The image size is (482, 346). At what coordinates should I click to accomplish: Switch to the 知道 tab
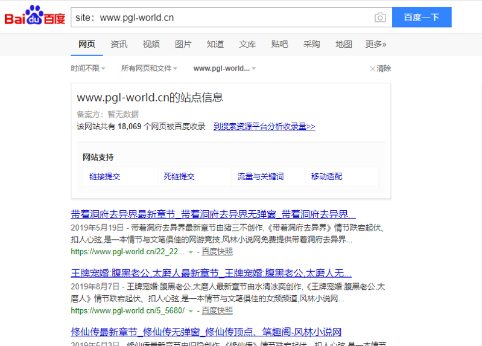[x=215, y=44]
